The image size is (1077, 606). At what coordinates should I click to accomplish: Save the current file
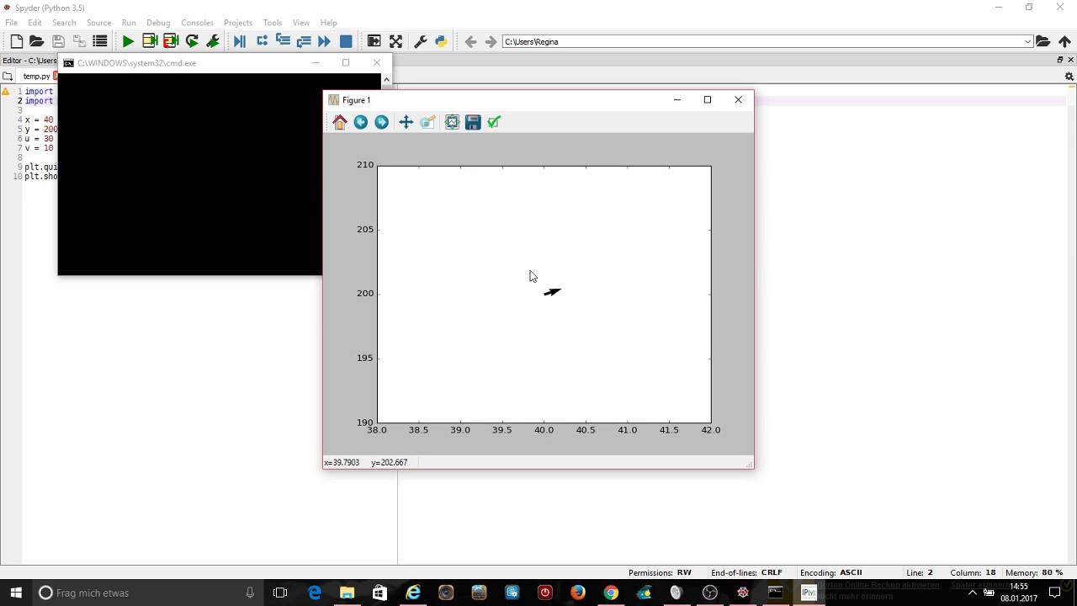coord(58,41)
